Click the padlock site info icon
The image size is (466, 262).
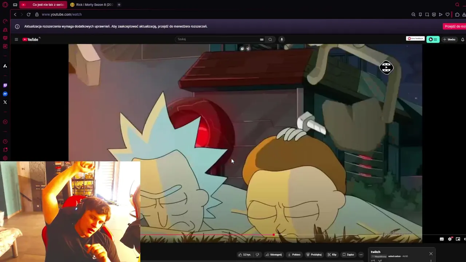[x=37, y=15]
